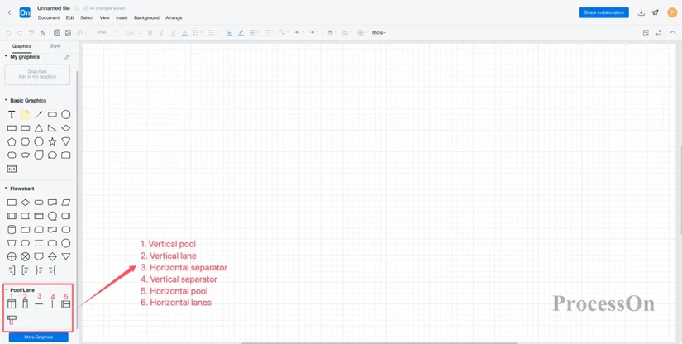682x344 pixels.
Task: Click the Undo icon
Action: [x=8, y=32]
